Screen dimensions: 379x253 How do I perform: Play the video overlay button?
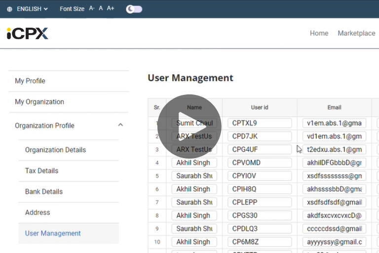189,126
